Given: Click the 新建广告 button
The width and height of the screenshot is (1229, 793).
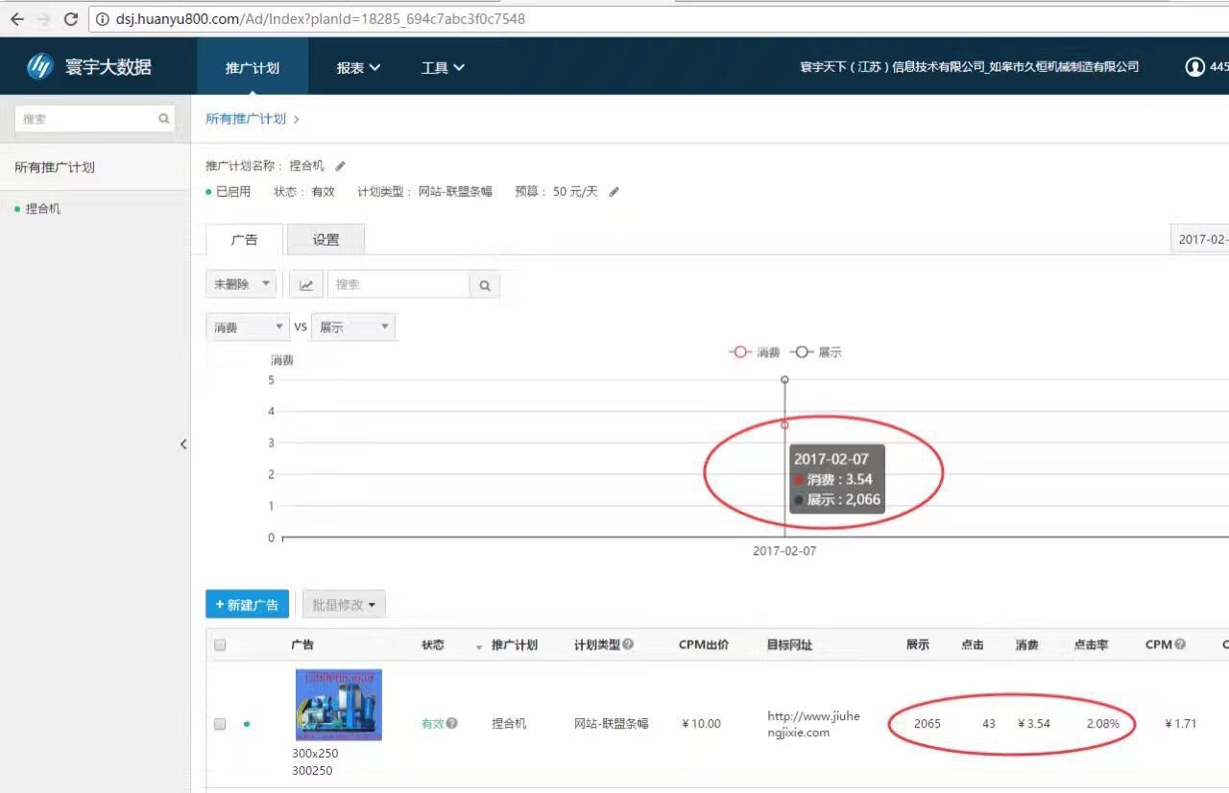Looking at the screenshot, I should (x=247, y=605).
